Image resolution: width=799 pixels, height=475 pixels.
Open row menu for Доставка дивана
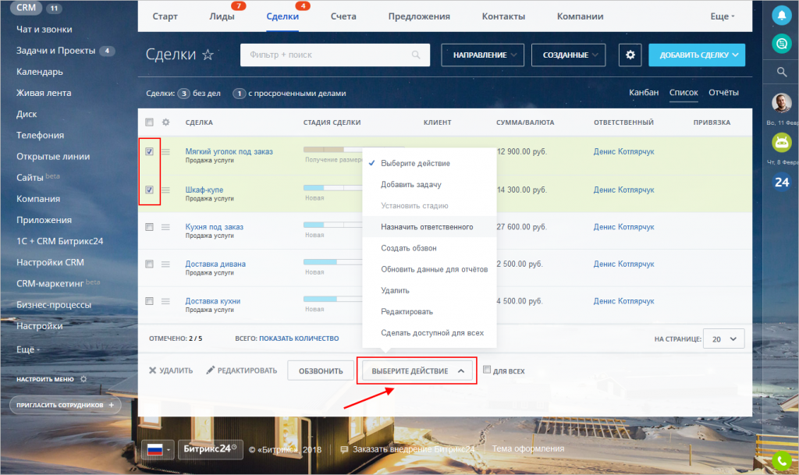(x=165, y=264)
